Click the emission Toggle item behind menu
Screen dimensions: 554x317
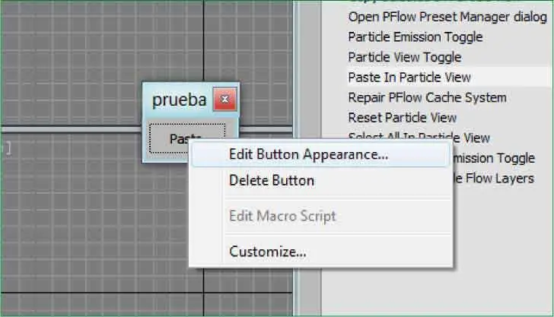(494, 158)
